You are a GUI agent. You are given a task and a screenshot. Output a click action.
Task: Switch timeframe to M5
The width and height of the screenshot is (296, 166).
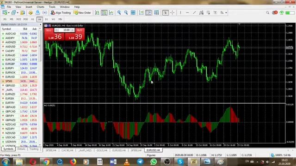(x=12, y=19)
